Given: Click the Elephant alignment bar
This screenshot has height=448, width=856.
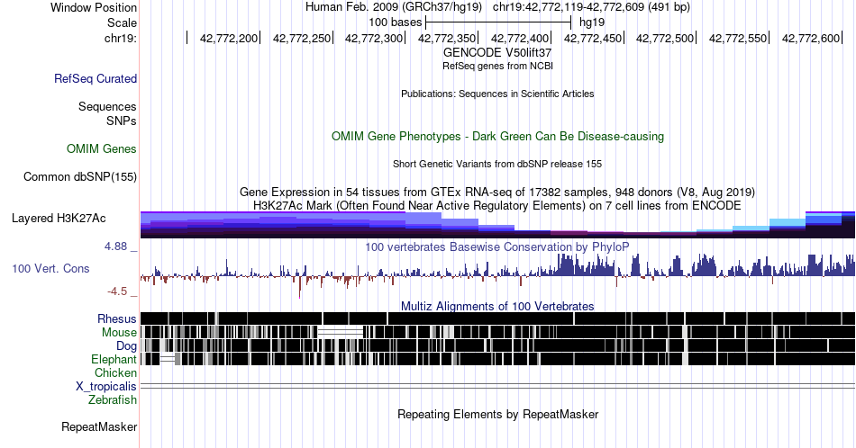Looking at the screenshot, I should [497, 359].
